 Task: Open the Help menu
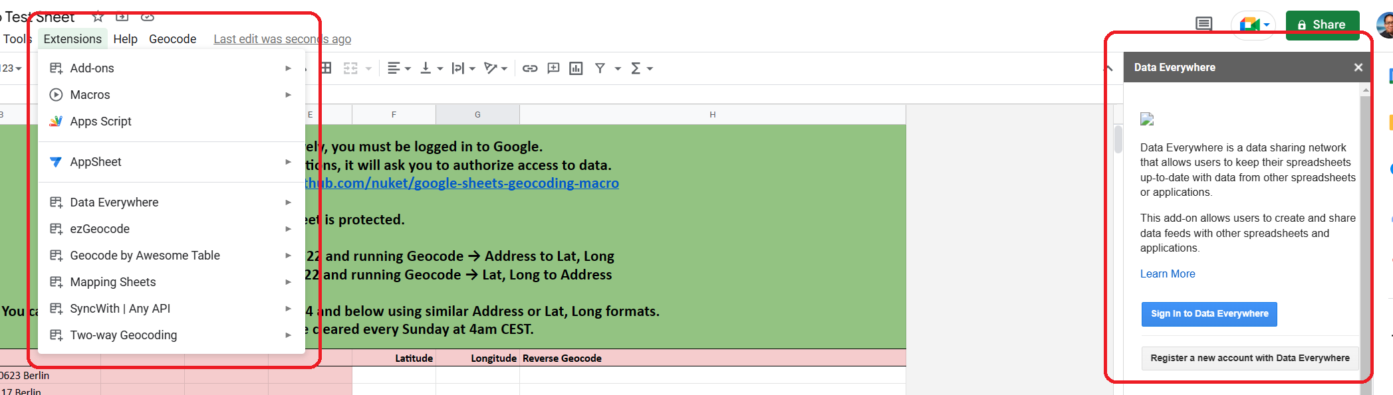pyautogui.click(x=125, y=39)
